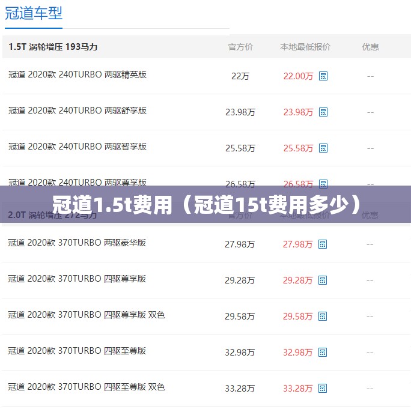This screenshot has height=409, width=411.
Task: Open 冠道 2020款 240TURBO 两驱精英版 model
Action: click(78, 74)
